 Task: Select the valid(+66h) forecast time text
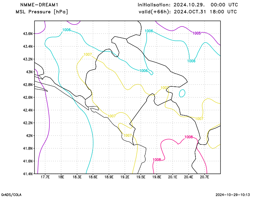click(x=188, y=12)
